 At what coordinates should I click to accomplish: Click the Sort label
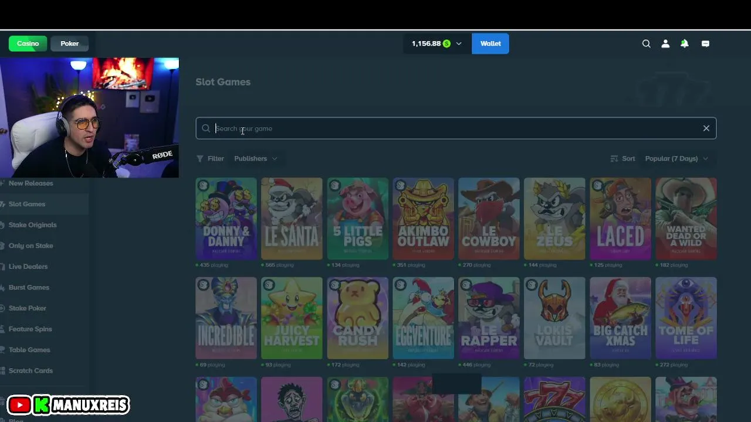click(628, 158)
